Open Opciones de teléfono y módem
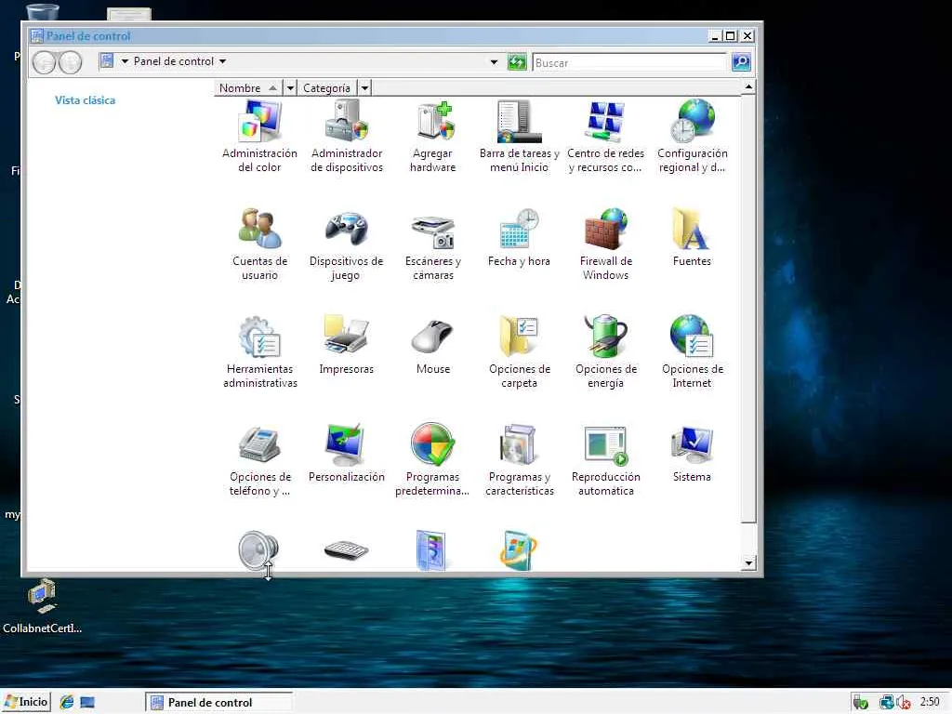Screen dimensions: 952x714 click(260, 459)
